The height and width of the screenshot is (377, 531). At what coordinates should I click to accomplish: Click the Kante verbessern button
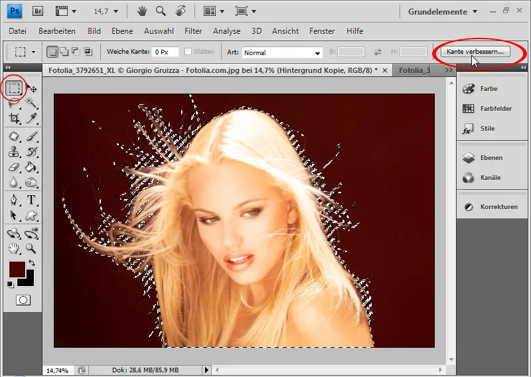pyautogui.click(x=475, y=52)
